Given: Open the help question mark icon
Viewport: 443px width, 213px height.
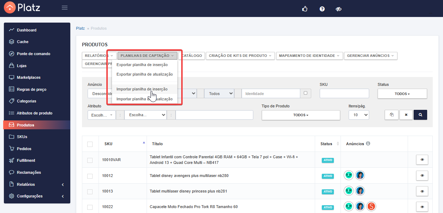Looking at the screenshot, I should coord(322,9).
